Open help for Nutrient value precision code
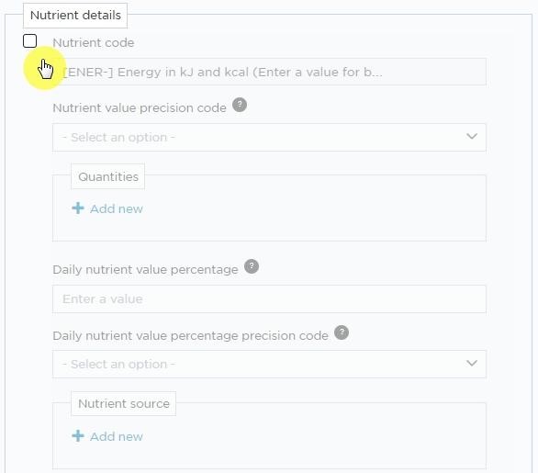 click(x=240, y=105)
